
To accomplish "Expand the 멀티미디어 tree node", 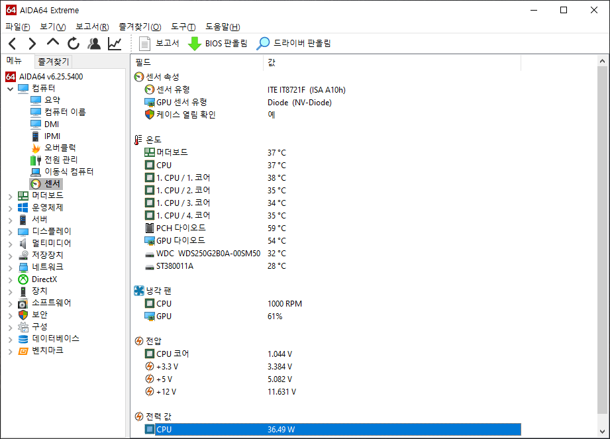I will pos(10,244).
